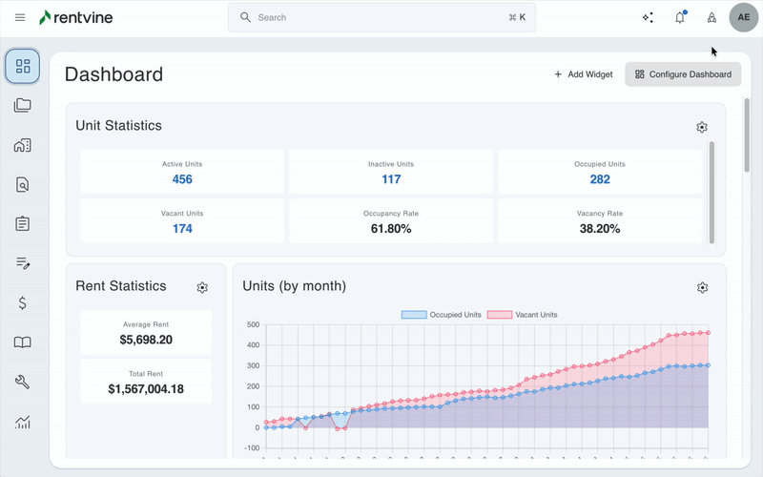Open the buildings icon in the sidebar

pos(23,146)
